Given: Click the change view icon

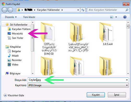Looking at the screenshot, I should pyautogui.click(x=112, y=17).
